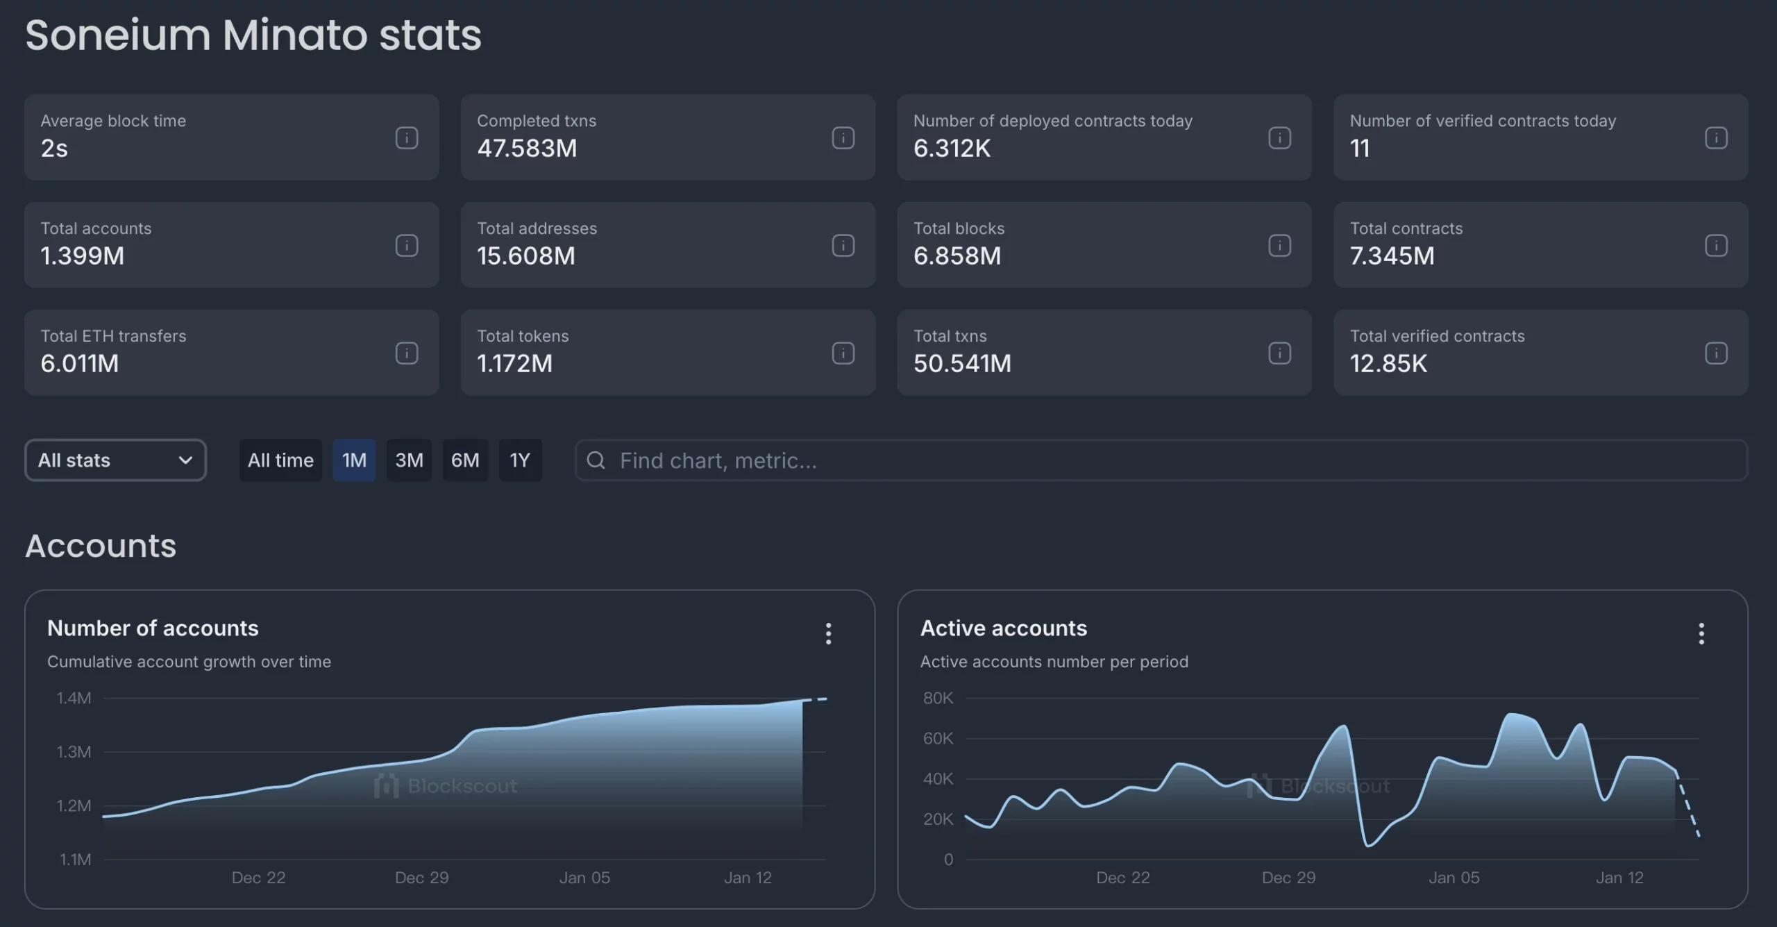Show info for Total blocks card
Image resolution: width=1777 pixels, height=927 pixels.
click(x=1279, y=245)
